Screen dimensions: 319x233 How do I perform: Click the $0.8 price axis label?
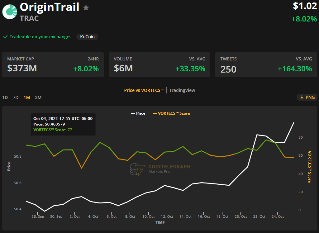(x=18, y=156)
